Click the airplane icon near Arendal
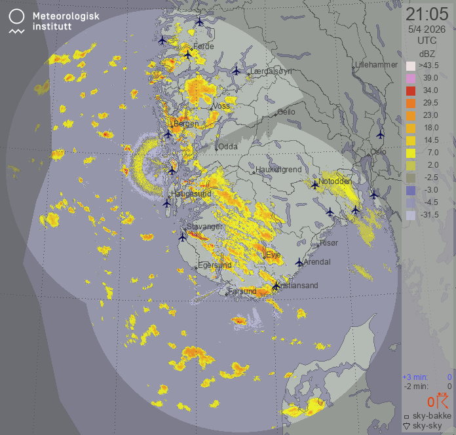The image size is (456, 435). [x=299, y=262]
